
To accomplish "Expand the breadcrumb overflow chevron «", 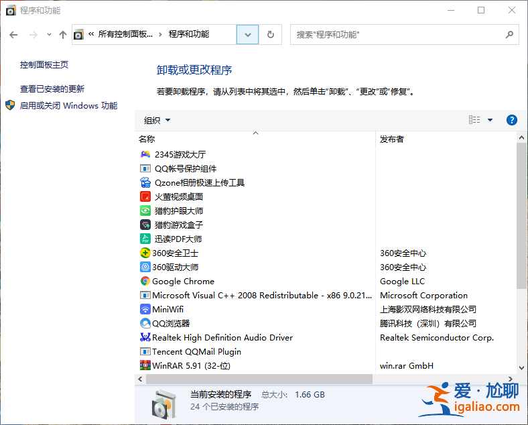I will pyautogui.click(x=91, y=34).
